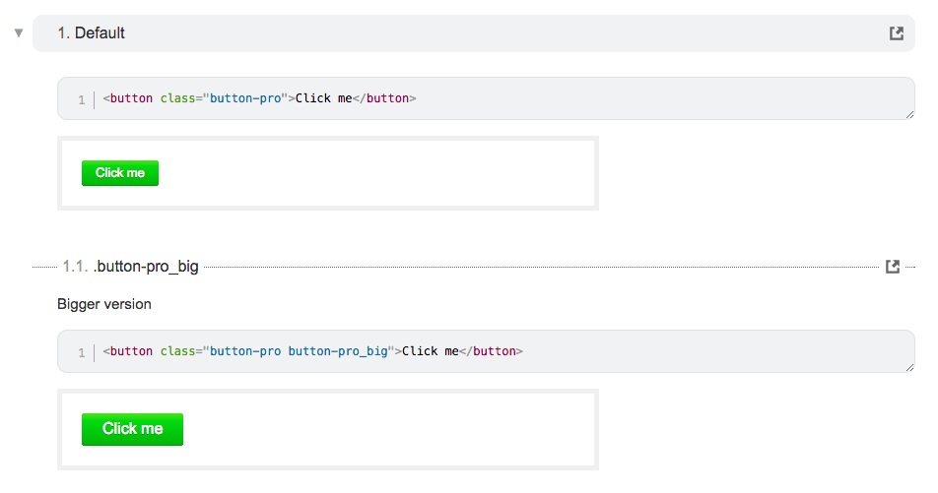Viewport: 938px width, 493px height.
Task: Click the first code block's resize handle
Action: pos(909,115)
